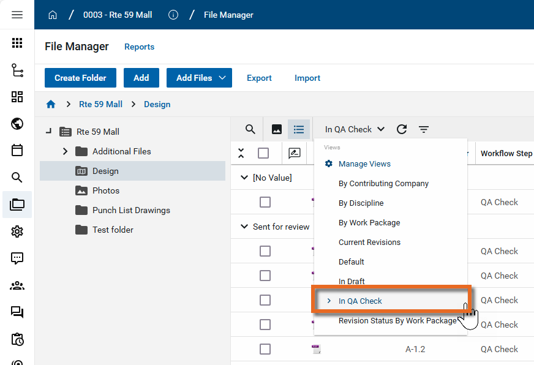Collapse the Sent for review group
Image resolution: width=534 pixels, height=365 pixels.
tap(244, 227)
